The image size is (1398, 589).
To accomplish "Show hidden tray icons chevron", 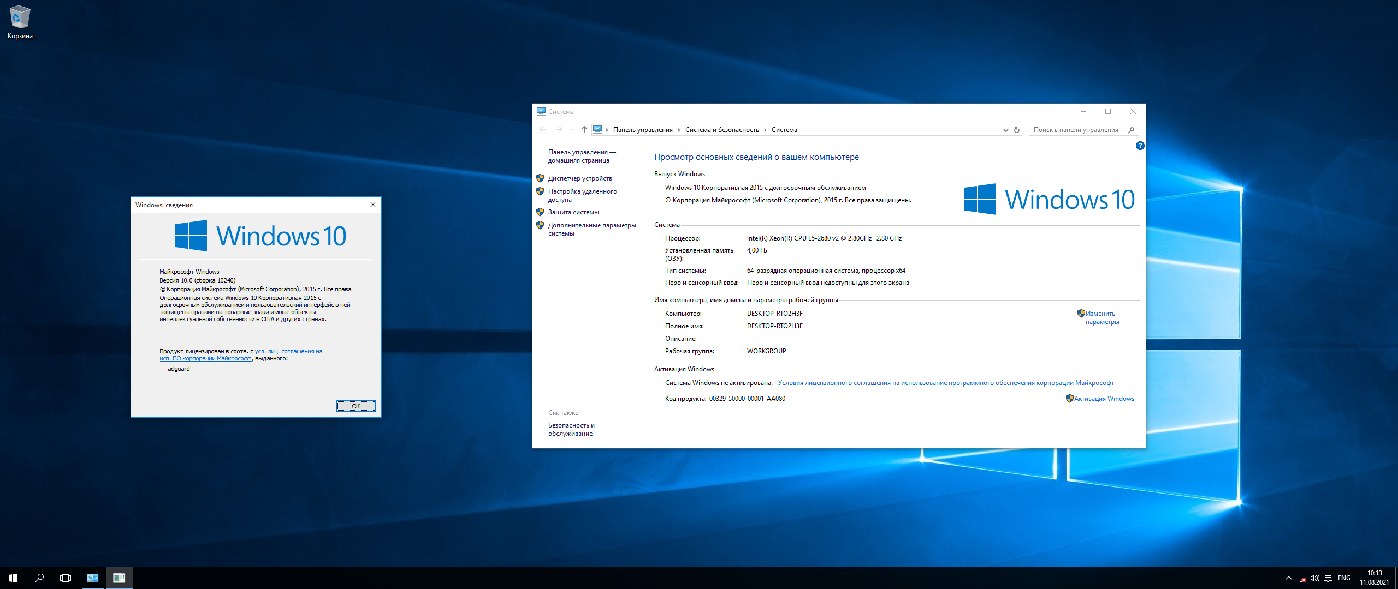I will (x=1289, y=578).
